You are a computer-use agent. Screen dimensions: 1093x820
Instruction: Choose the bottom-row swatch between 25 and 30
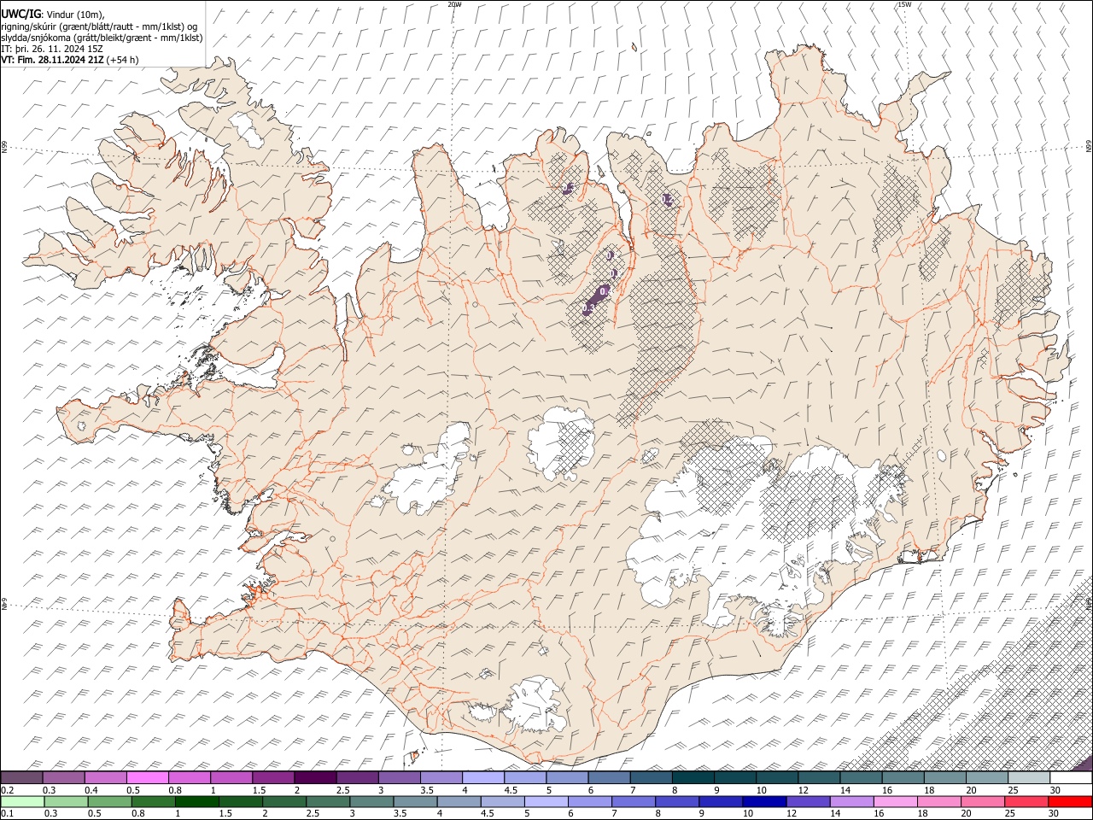[1027, 801]
